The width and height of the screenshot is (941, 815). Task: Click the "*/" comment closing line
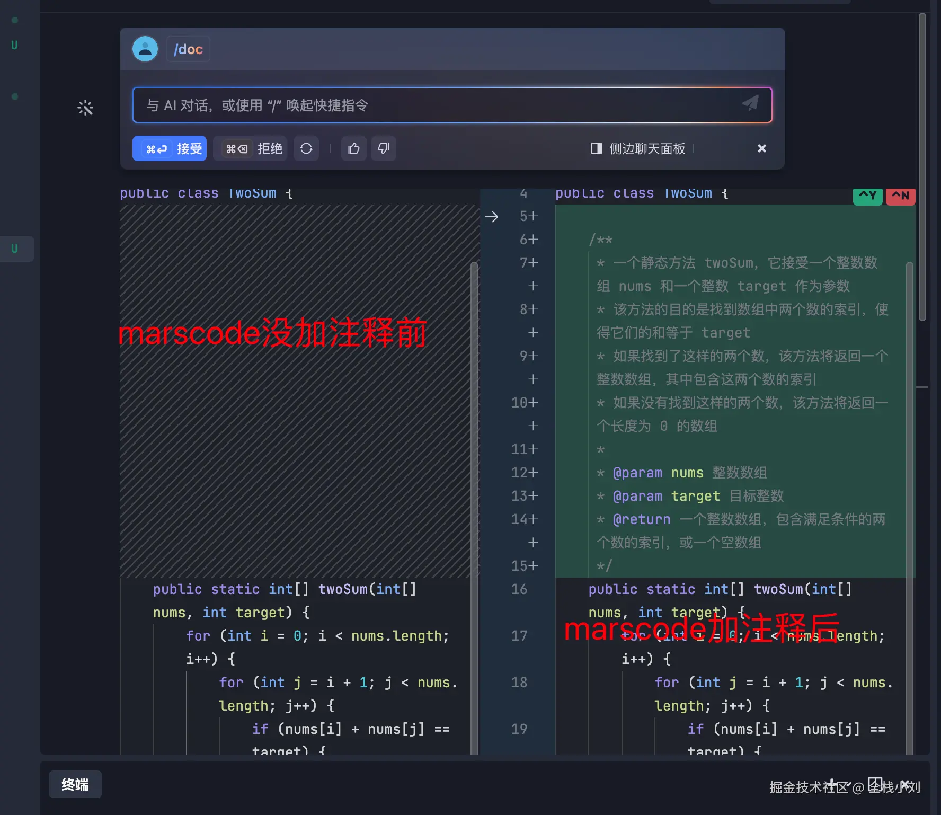605,566
